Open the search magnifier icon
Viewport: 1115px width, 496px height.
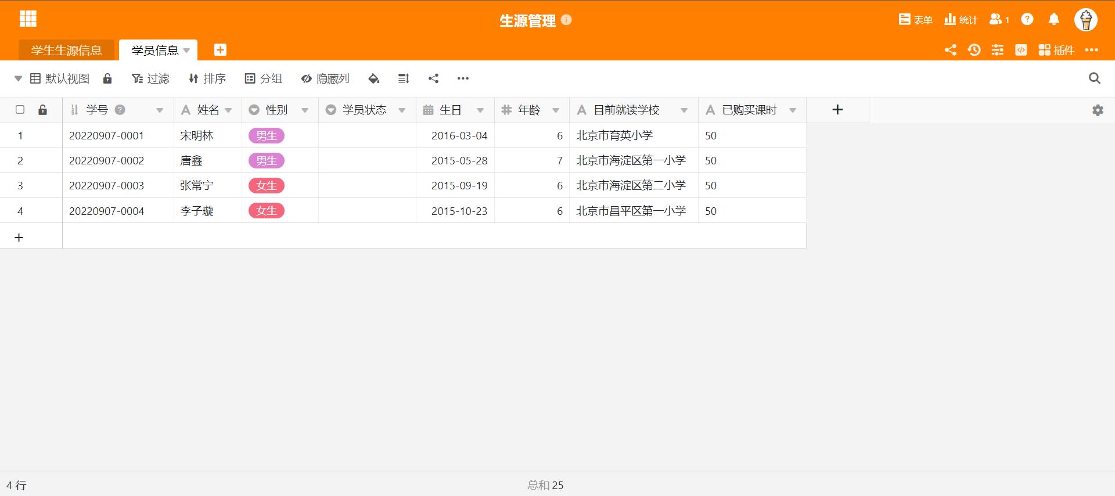1095,78
